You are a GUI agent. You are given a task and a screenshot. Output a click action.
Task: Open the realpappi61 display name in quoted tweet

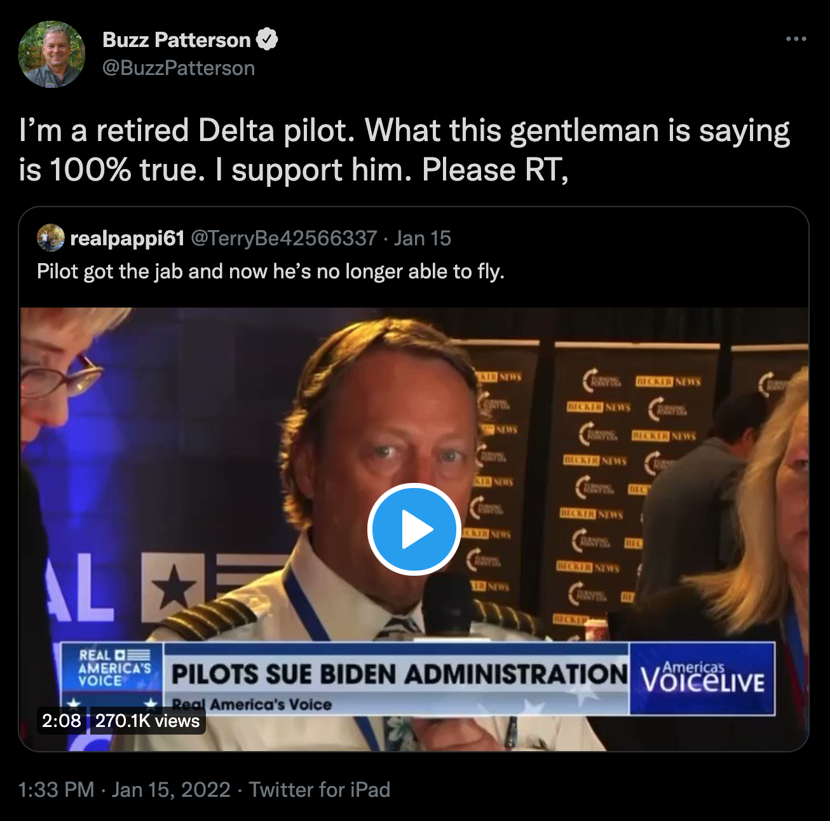[x=127, y=238]
